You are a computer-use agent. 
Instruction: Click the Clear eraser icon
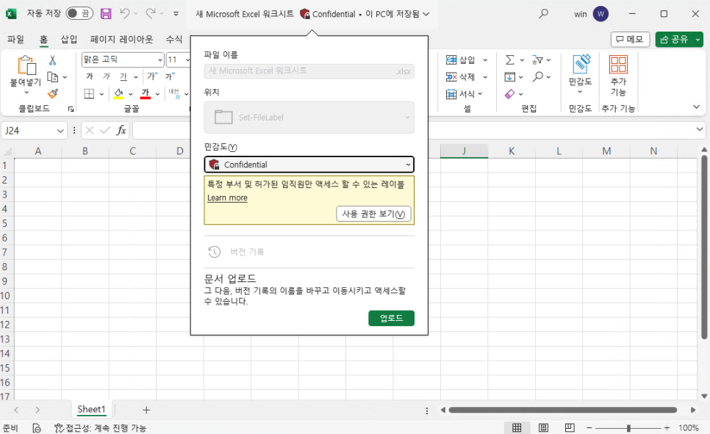coord(510,94)
